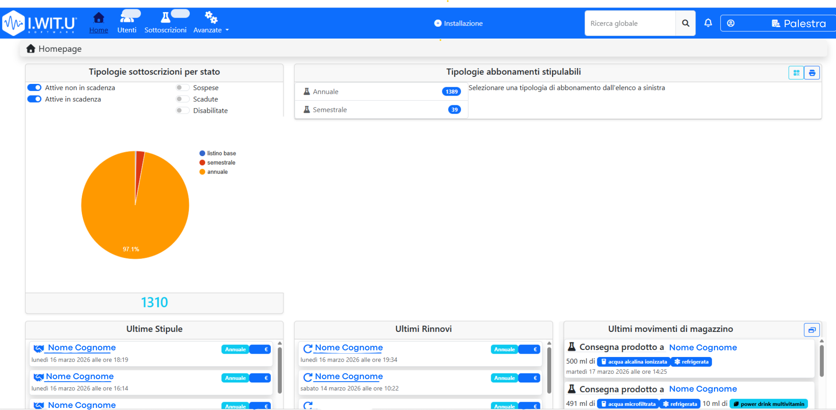
Task: Go to the Sottoscrizioni section
Action: (165, 23)
